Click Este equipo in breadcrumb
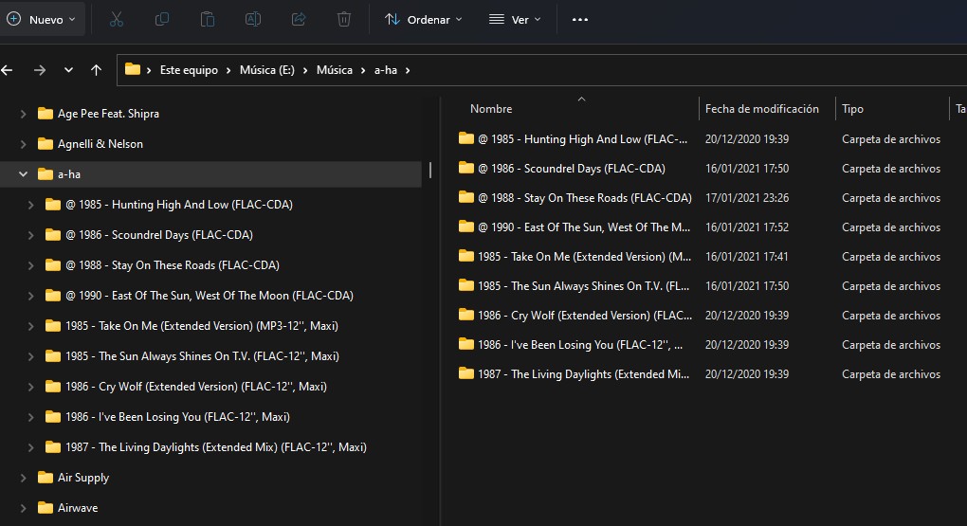 tap(189, 70)
